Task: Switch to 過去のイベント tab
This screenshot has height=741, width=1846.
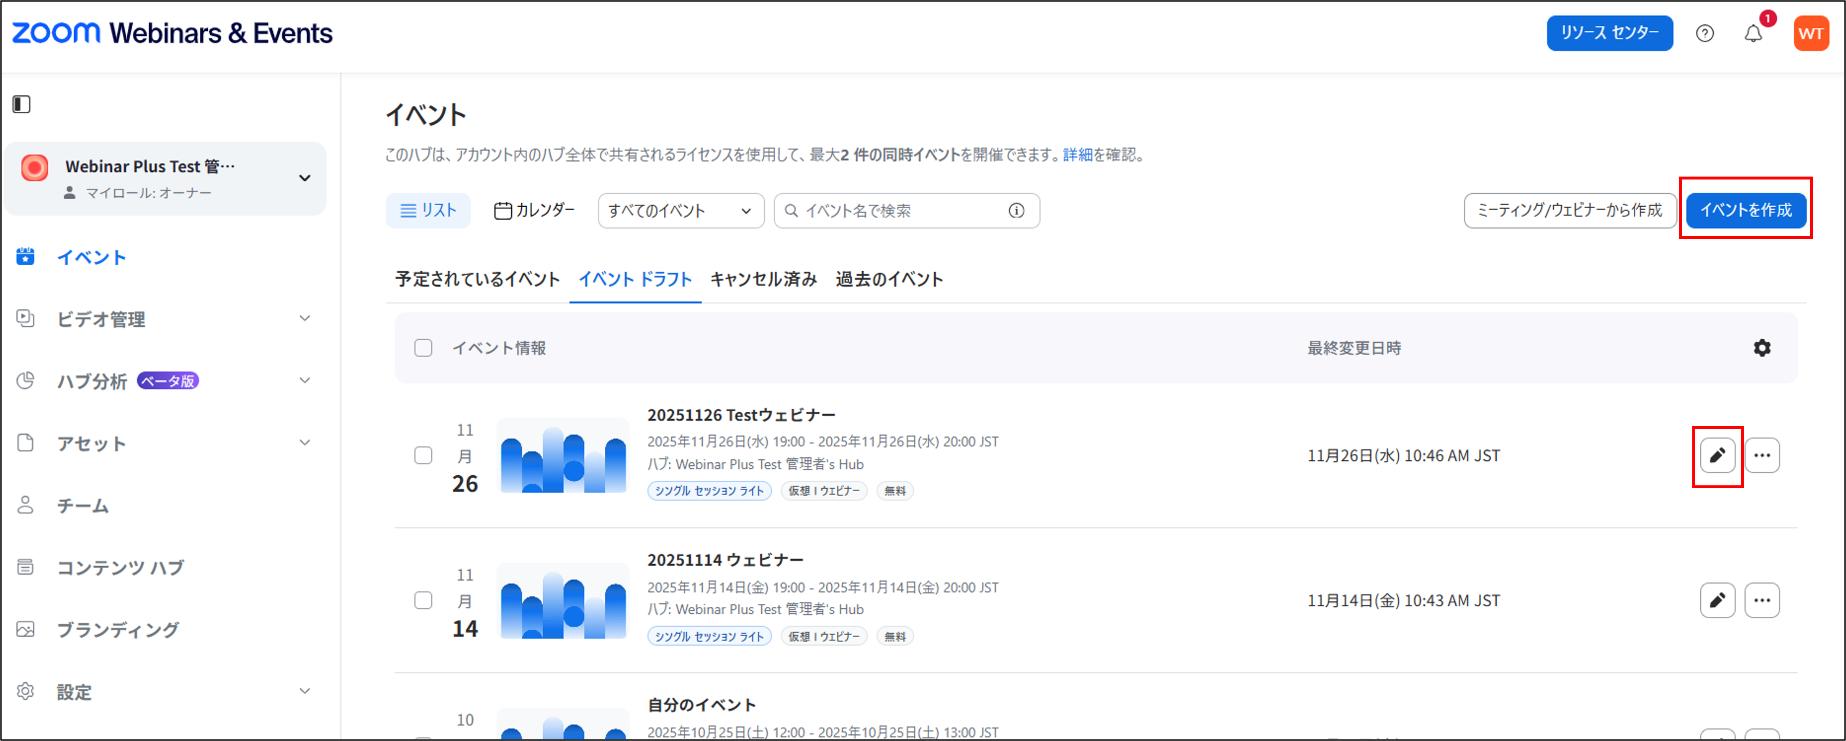Action: [889, 279]
